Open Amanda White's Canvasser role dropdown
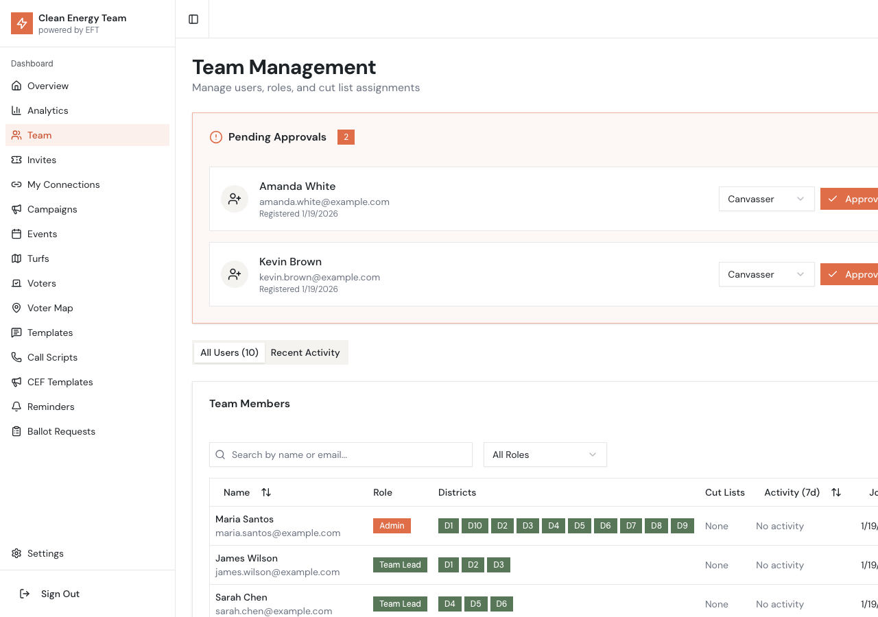 click(x=766, y=199)
